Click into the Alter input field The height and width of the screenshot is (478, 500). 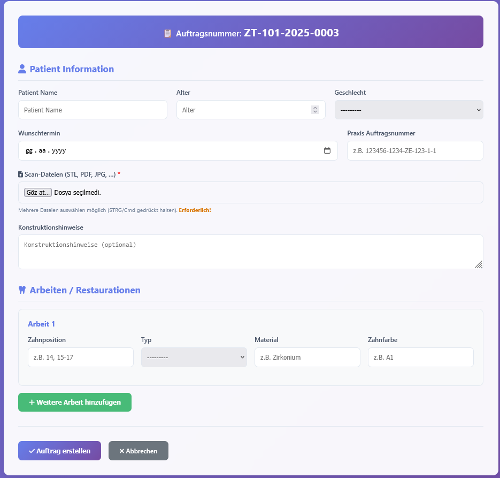pos(243,110)
